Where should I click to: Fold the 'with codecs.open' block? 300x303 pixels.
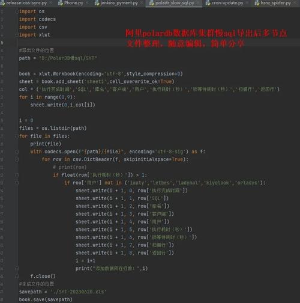tap(17, 151)
